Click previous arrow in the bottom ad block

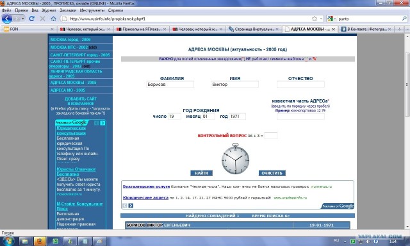(125, 206)
